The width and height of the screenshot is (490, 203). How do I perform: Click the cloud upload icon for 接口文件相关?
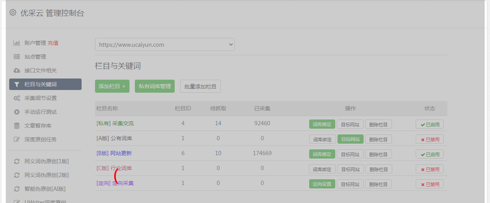point(17,70)
